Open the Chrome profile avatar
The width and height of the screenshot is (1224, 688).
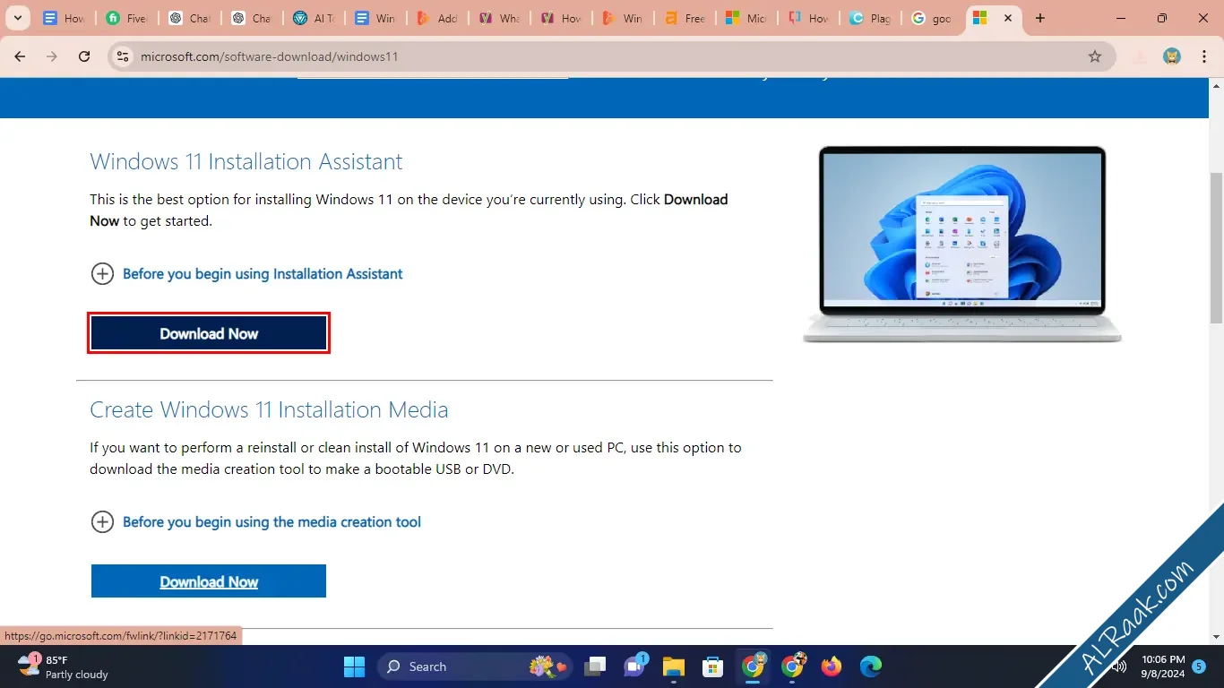point(1172,56)
